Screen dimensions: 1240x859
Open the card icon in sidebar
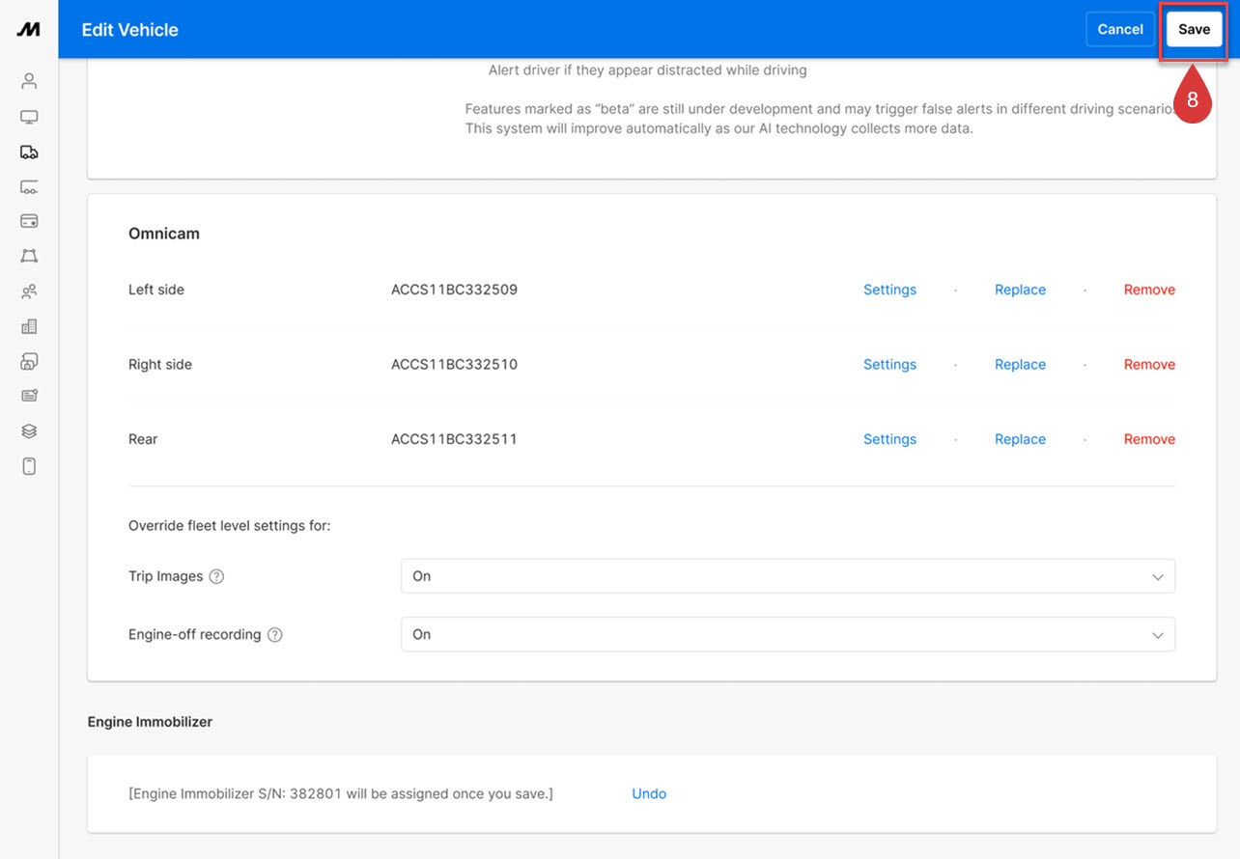[29, 221]
